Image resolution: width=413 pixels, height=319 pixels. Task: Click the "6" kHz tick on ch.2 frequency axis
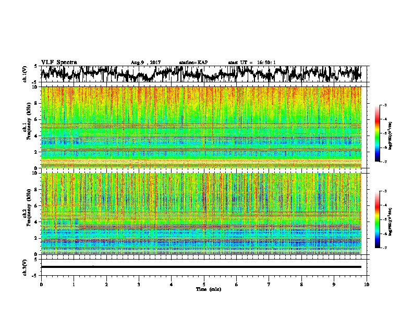point(37,206)
